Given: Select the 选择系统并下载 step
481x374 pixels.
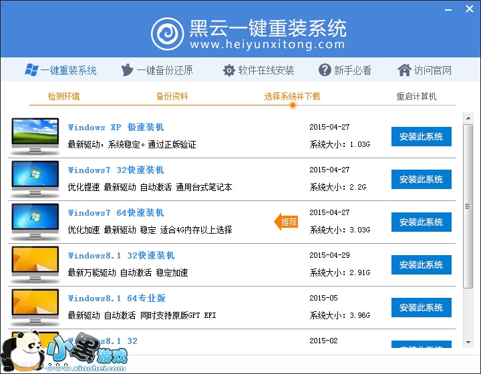Looking at the screenshot, I should coord(293,96).
